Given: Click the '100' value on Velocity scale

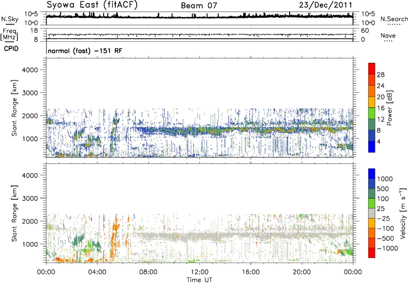Looking at the screenshot, I should tap(383, 199).
